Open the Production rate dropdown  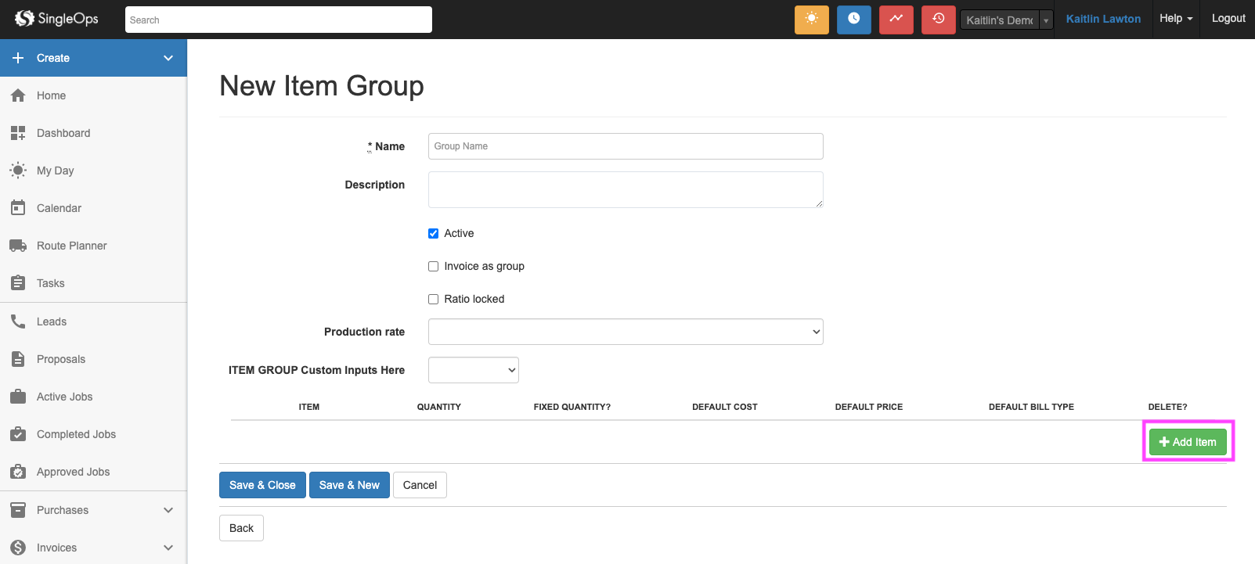626,332
